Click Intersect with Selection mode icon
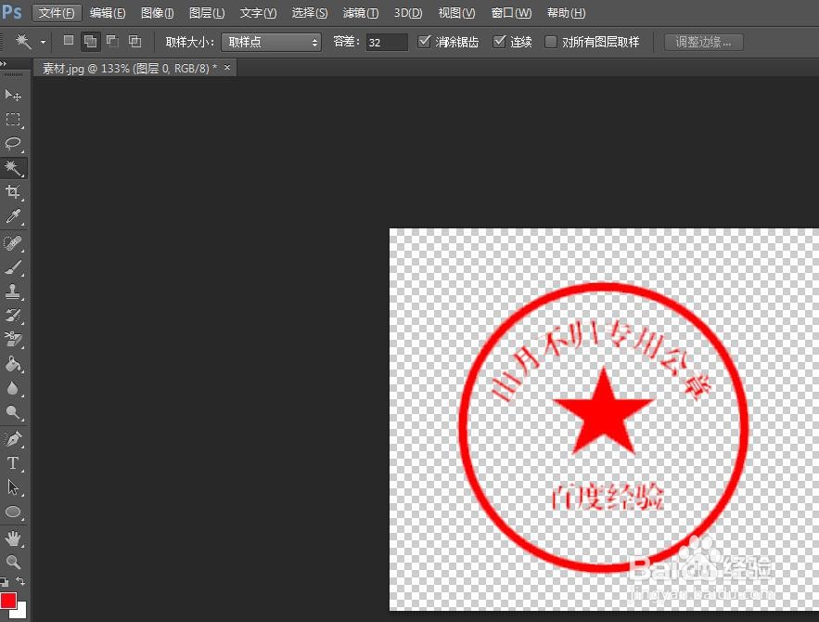Viewport: 819px width, 622px height. click(134, 41)
